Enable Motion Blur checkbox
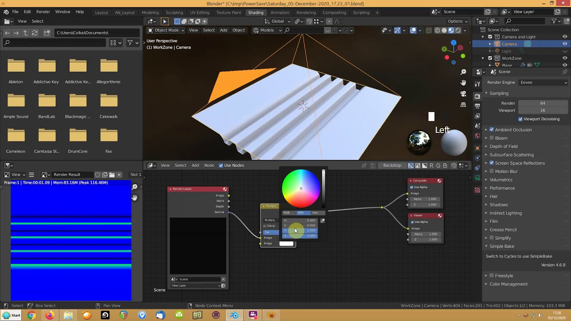The width and height of the screenshot is (571, 321). tap(492, 171)
